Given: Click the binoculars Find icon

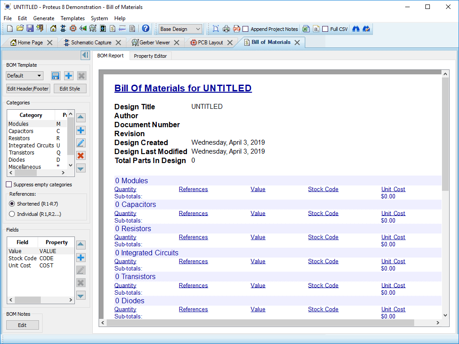Looking at the screenshot, I should click(x=356, y=29).
